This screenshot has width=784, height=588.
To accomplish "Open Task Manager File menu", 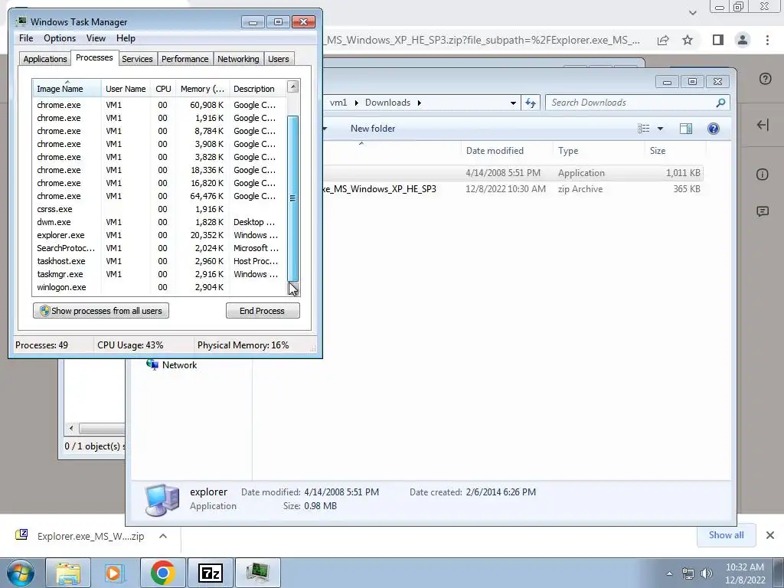I will 26,38.
